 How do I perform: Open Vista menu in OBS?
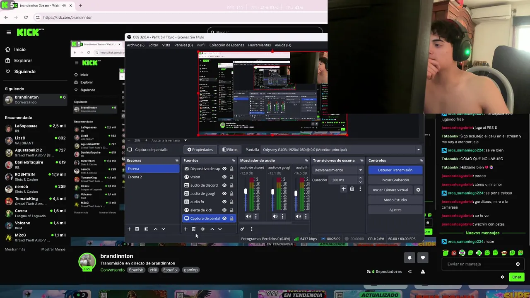166,45
